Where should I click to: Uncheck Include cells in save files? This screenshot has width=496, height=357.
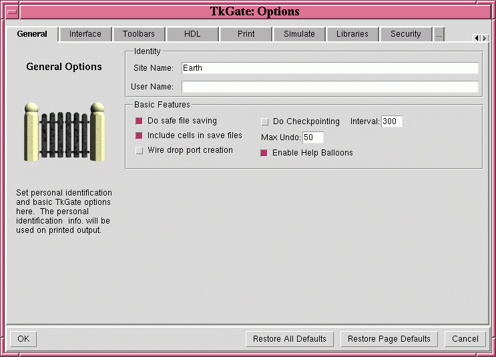(x=140, y=136)
